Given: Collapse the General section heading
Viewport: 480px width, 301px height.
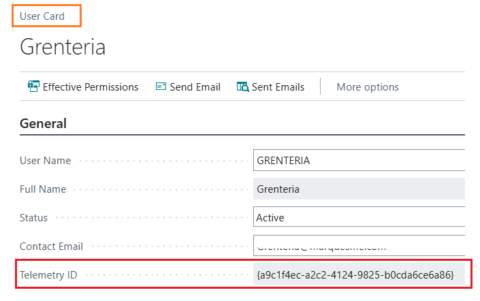Looking at the screenshot, I should coord(44,123).
